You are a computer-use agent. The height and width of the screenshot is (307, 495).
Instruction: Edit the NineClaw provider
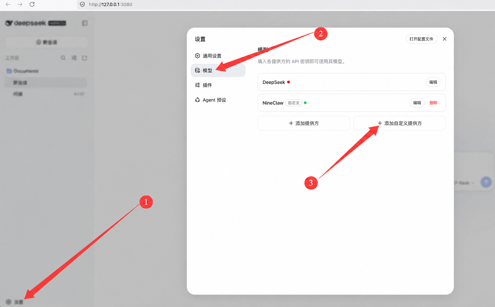pyautogui.click(x=417, y=103)
